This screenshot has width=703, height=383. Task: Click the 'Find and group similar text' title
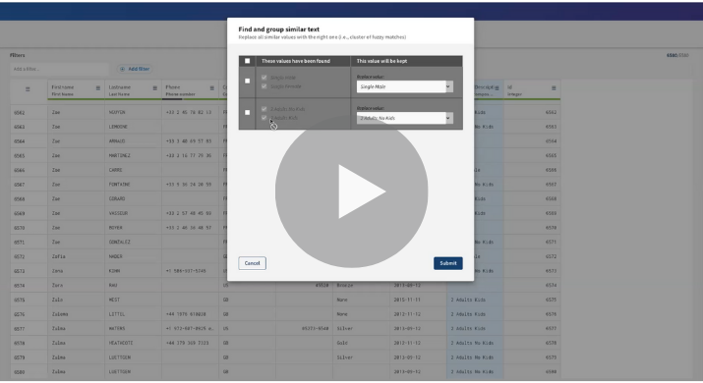pyautogui.click(x=279, y=29)
